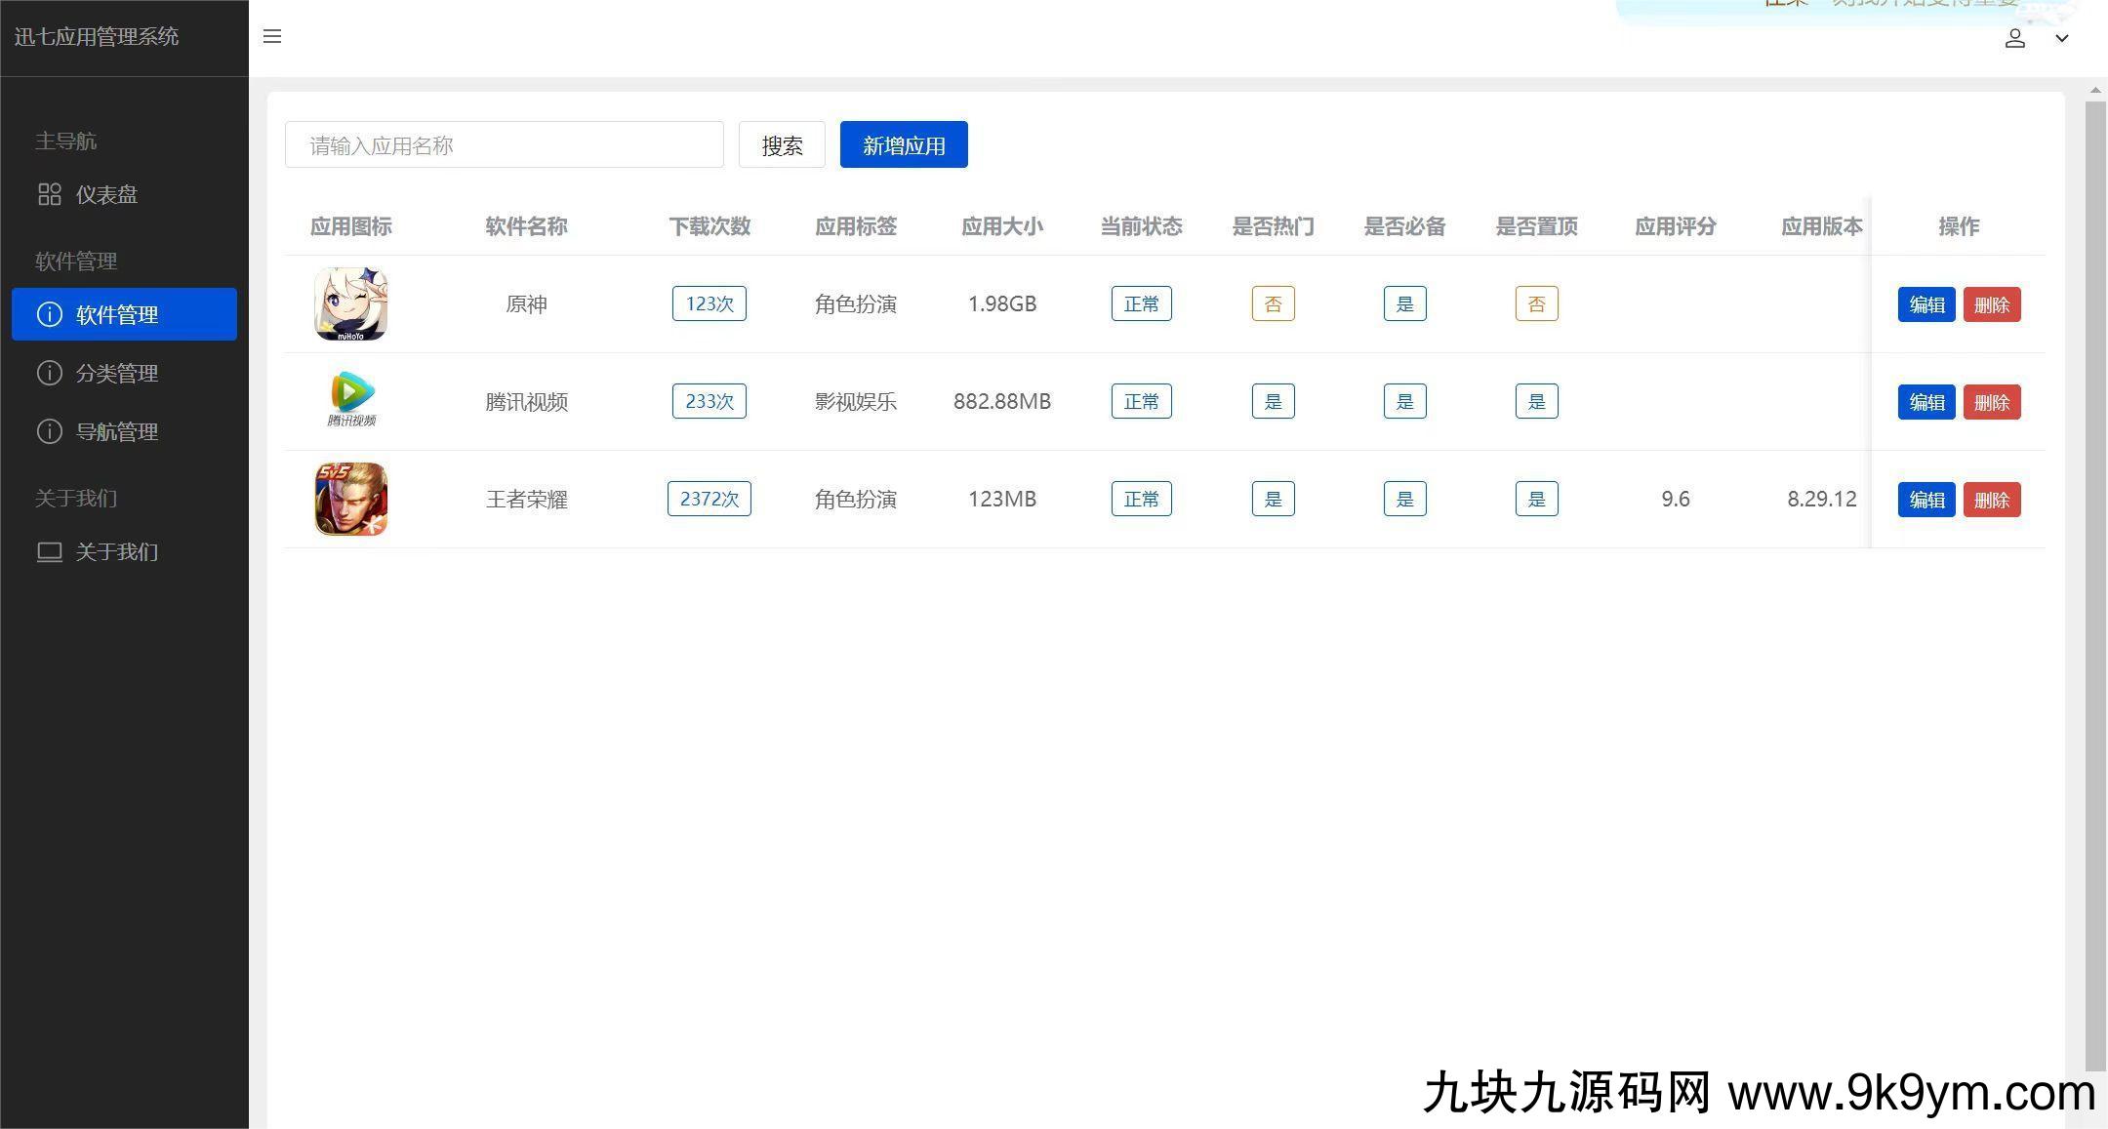The image size is (2108, 1129).
Task: Click the 原神 app icon thumbnail
Action: pyautogui.click(x=351, y=304)
